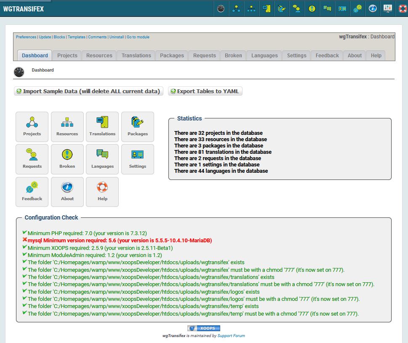Image resolution: width=408 pixels, height=343 pixels.
Task: Open the Languages tab
Action: tap(264, 56)
